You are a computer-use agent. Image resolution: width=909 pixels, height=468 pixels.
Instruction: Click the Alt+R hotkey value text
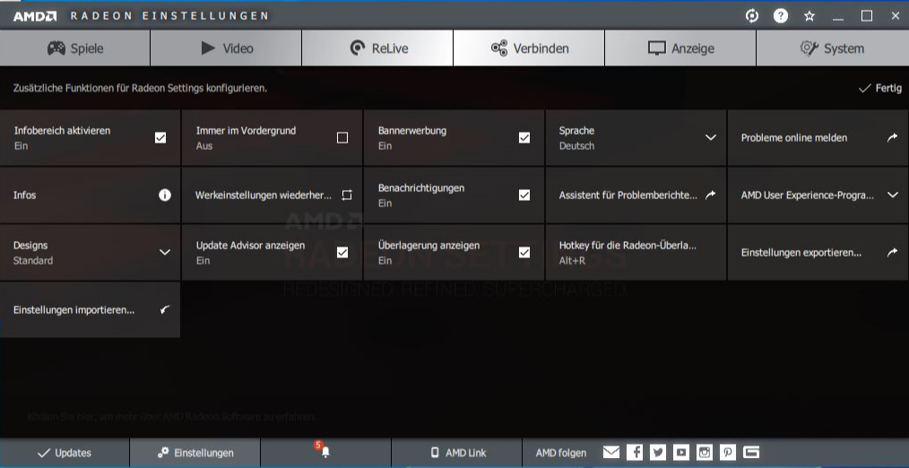point(572,260)
